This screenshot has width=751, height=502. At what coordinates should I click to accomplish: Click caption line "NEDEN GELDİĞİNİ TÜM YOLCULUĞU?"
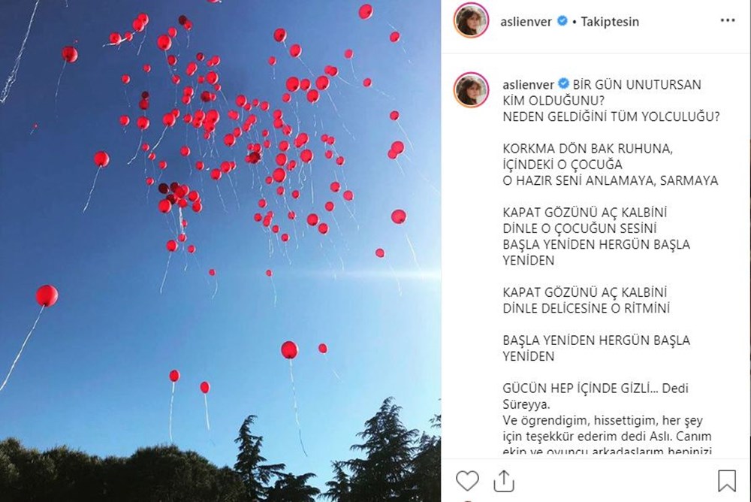(611, 116)
